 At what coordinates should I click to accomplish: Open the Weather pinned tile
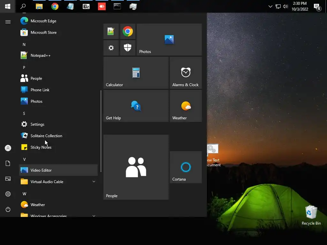coord(186,106)
